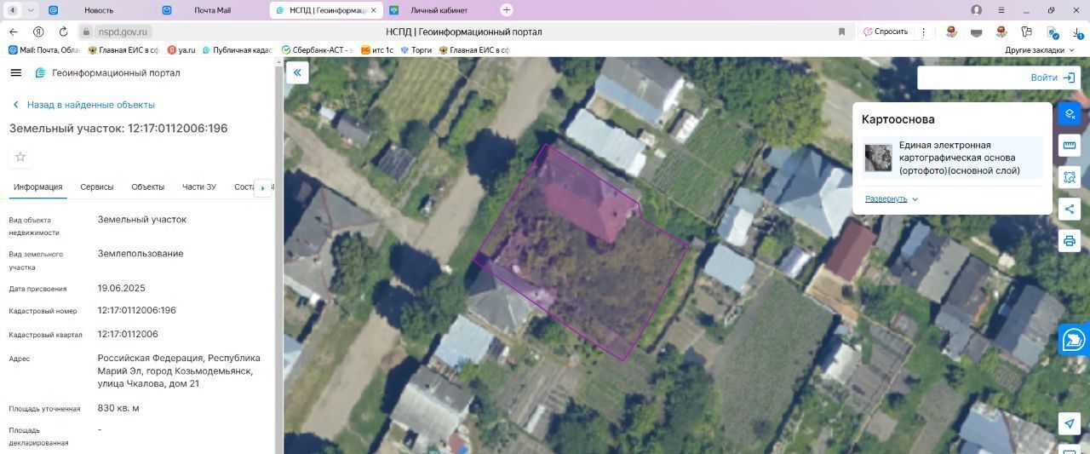
Task: Select cadastral number 12:17:0112006:196 value
Action: coord(137,311)
